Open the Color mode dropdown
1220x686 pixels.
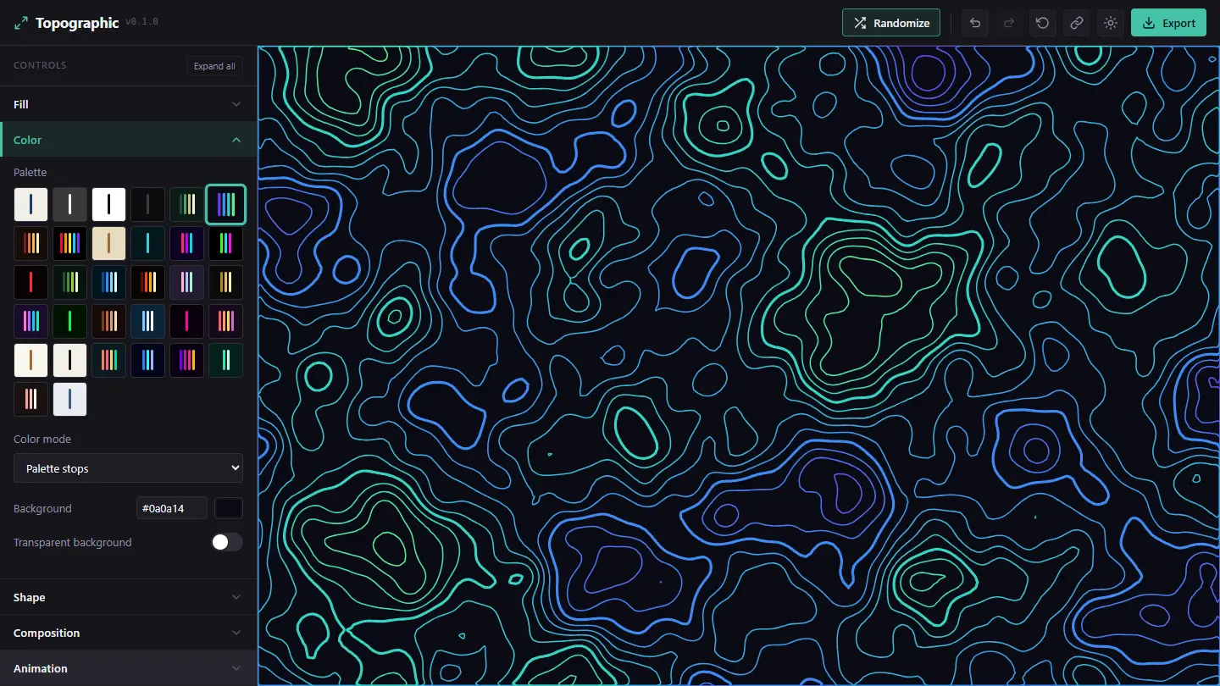click(x=128, y=468)
